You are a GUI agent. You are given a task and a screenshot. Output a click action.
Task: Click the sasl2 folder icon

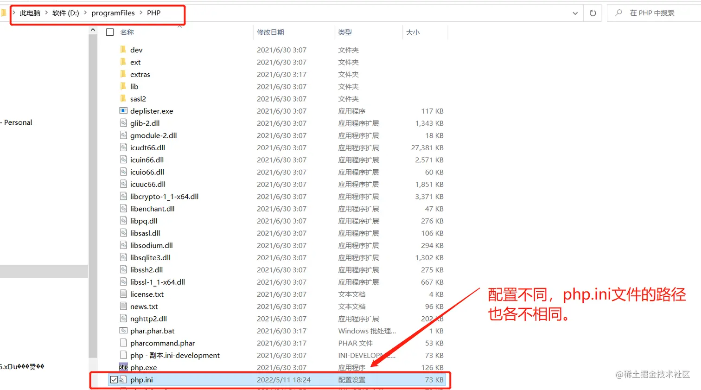click(123, 98)
